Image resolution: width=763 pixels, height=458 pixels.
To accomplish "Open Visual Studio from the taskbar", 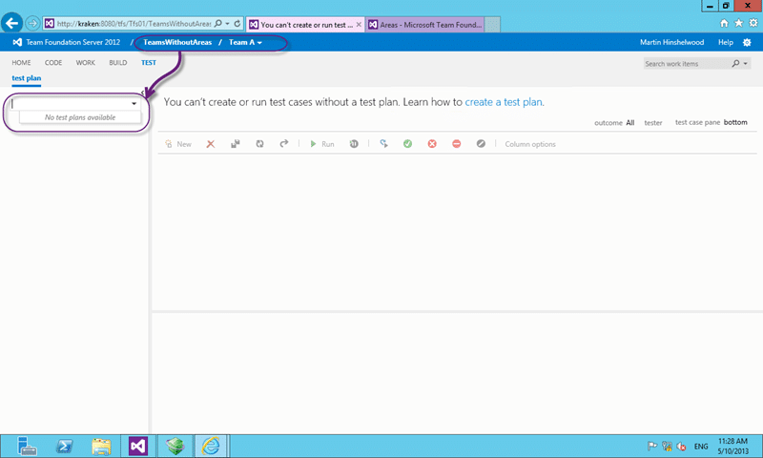I will (x=138, y=446).
